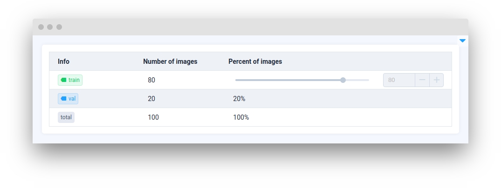Click the rightmost gray window dot

(x=59, y=27)
